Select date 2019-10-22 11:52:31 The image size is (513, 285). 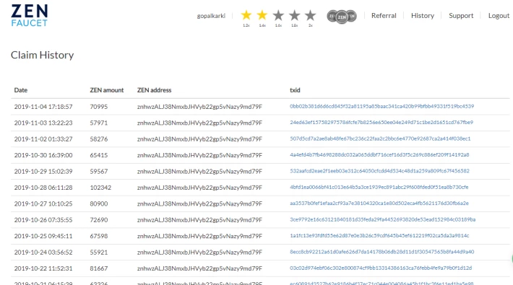click(x=43, y=268)
